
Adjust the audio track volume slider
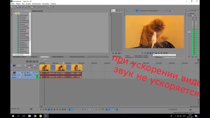tap(21, 75)
